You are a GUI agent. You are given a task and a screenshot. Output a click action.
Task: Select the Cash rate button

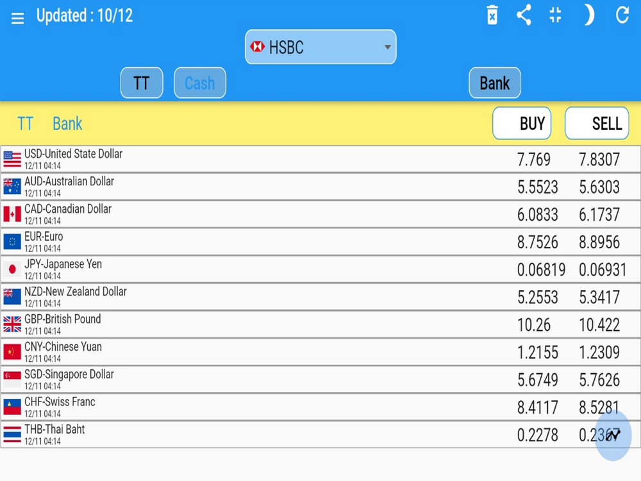200,83
